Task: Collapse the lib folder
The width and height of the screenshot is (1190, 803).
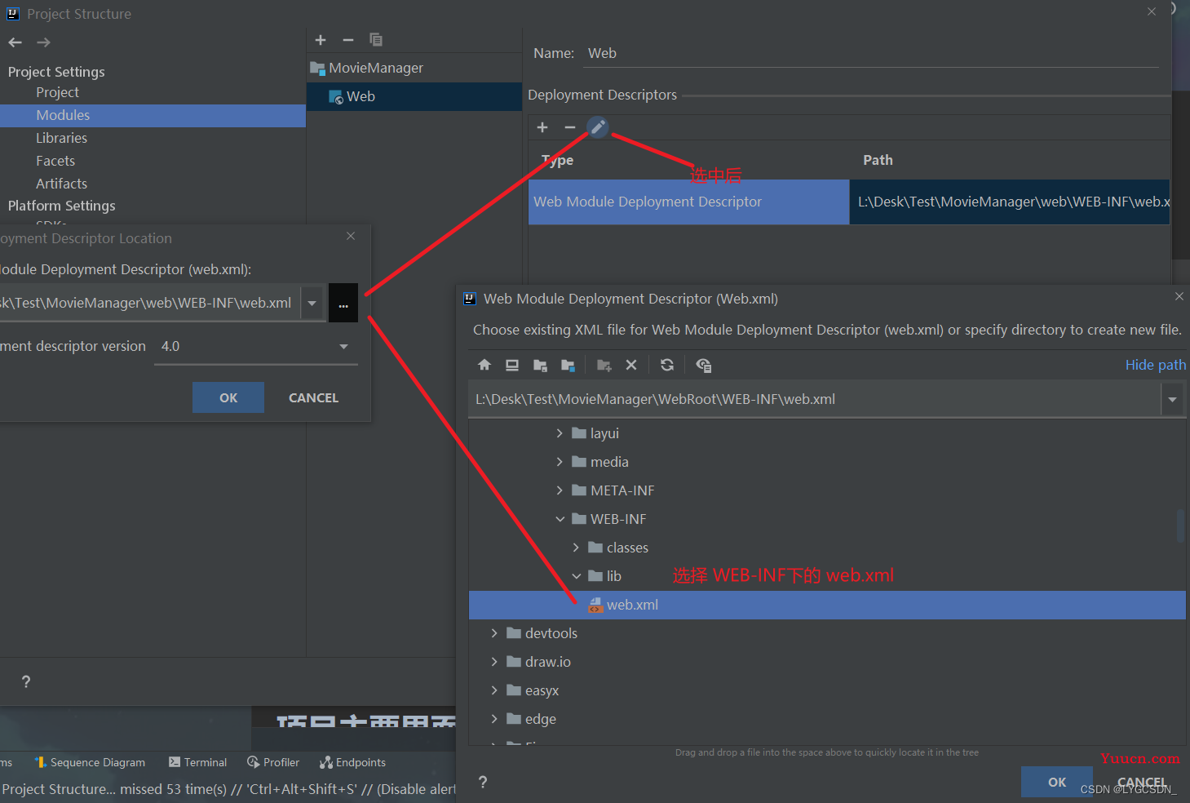Action: pos(576,576)
